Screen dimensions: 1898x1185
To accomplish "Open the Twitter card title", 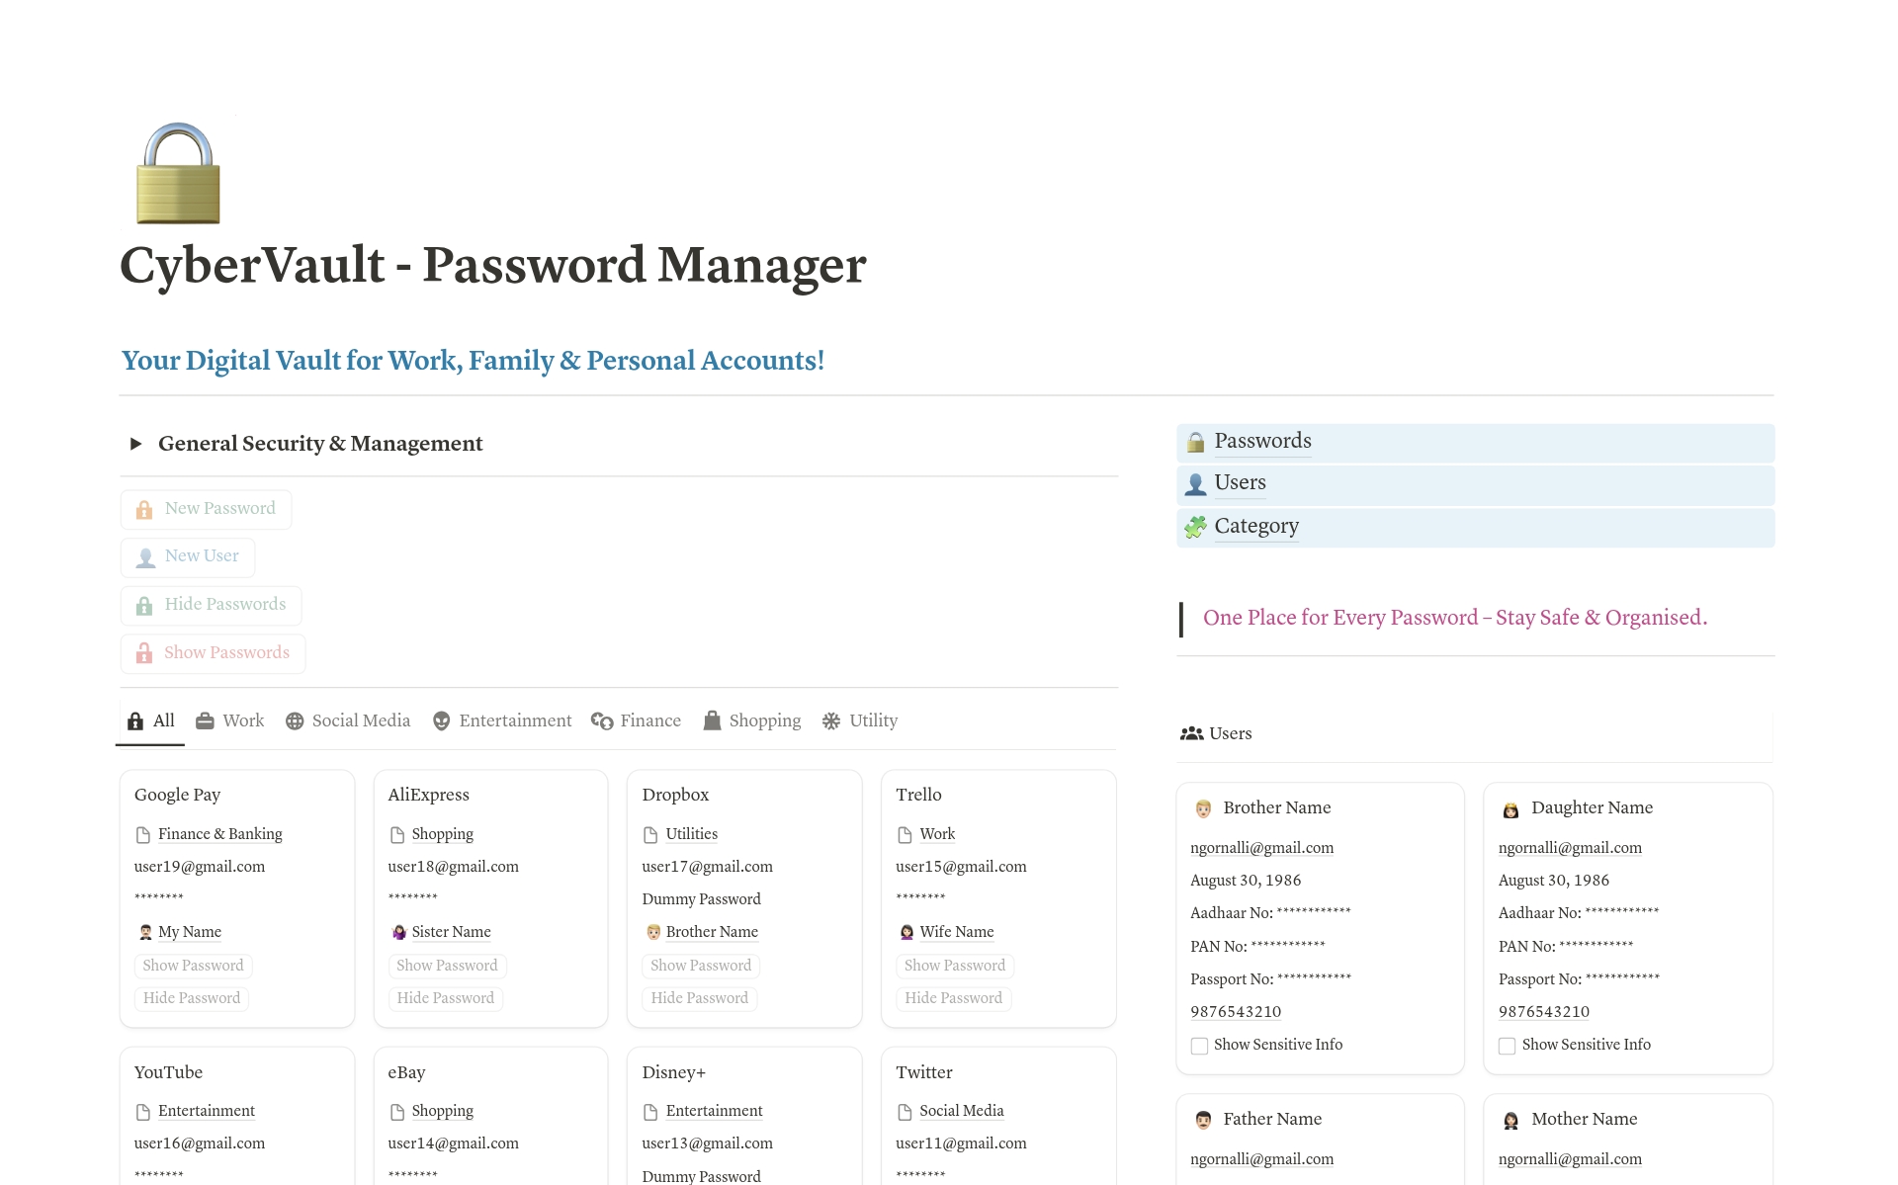I will coord(924,1072).
